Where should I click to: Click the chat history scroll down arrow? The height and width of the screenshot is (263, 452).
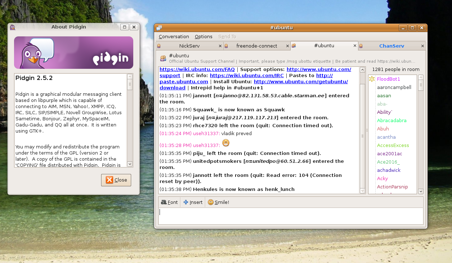click(x=363, y=191)
